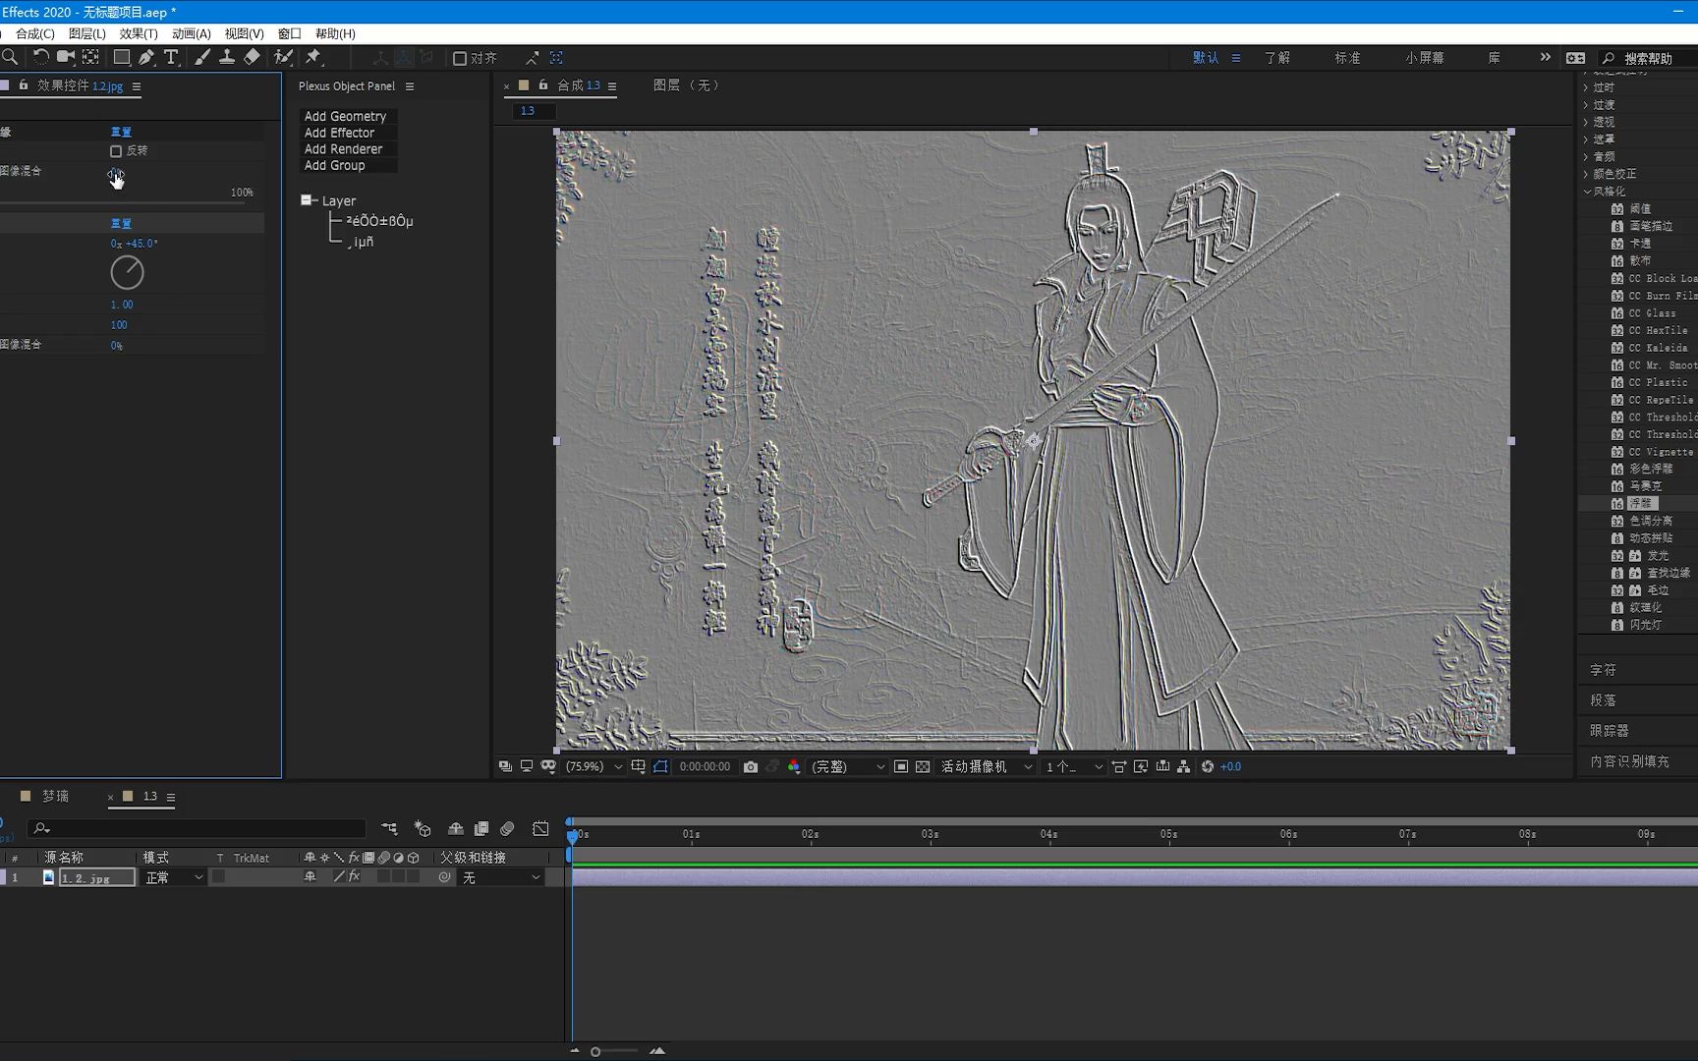Enable the 反转 (invert) checkbox
Viewport: 1698px width, 1061px height.
tap(116, 151)
